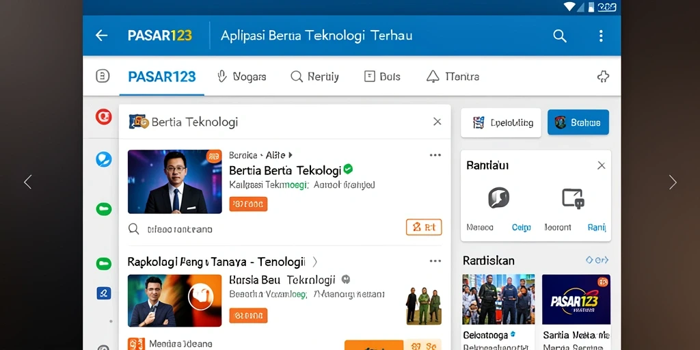The image size is (700, 350).
Task: Play the reporter video thumbnail
Action: 174,301
